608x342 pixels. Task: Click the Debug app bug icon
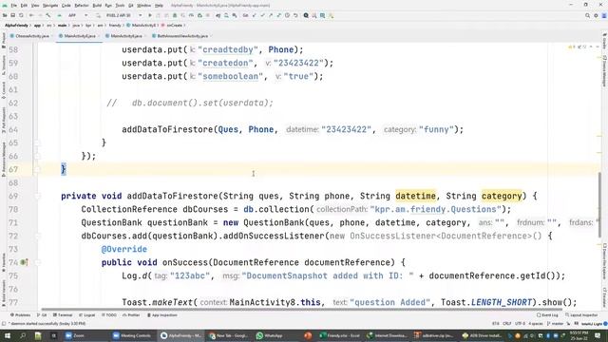point(175,15)
